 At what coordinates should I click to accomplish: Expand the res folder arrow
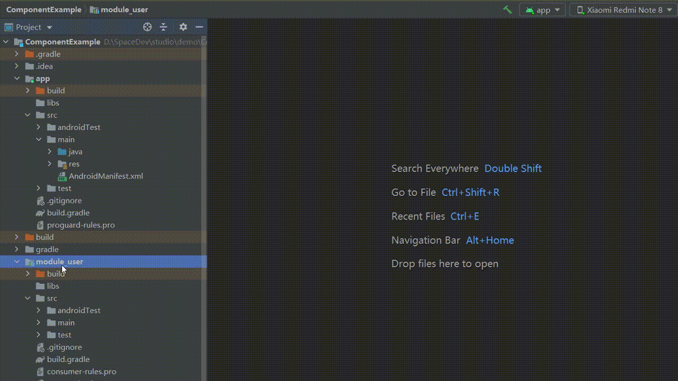point(49,164)
